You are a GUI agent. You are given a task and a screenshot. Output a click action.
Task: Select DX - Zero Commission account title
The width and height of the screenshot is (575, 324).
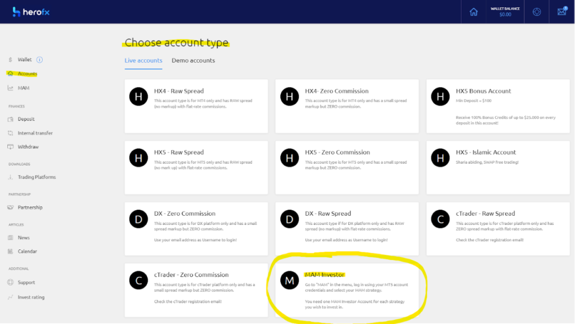(x=184, y=214)
